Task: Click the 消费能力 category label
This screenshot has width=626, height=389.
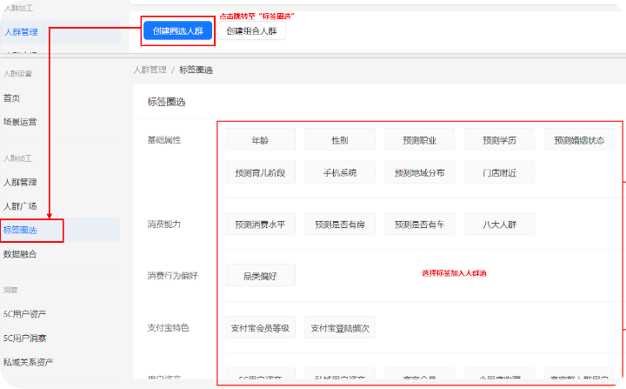Action: click(164, 224)
